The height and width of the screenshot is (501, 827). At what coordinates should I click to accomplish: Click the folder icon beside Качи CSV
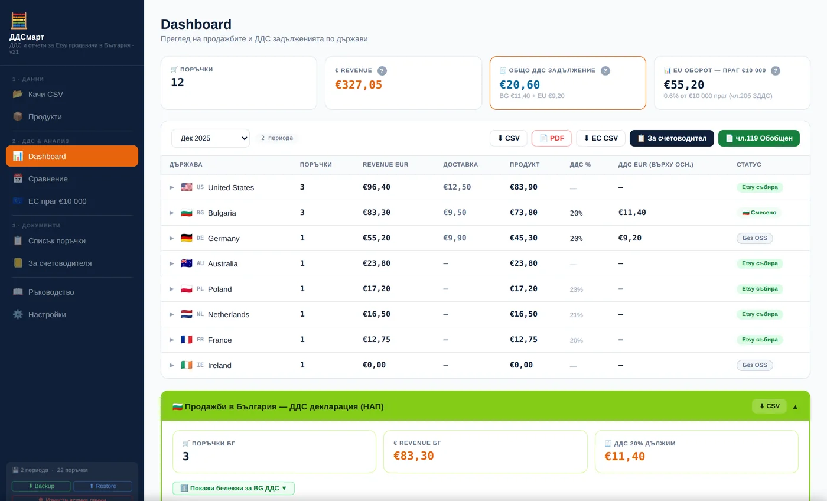pyautogui.click(x=18, y=94)
